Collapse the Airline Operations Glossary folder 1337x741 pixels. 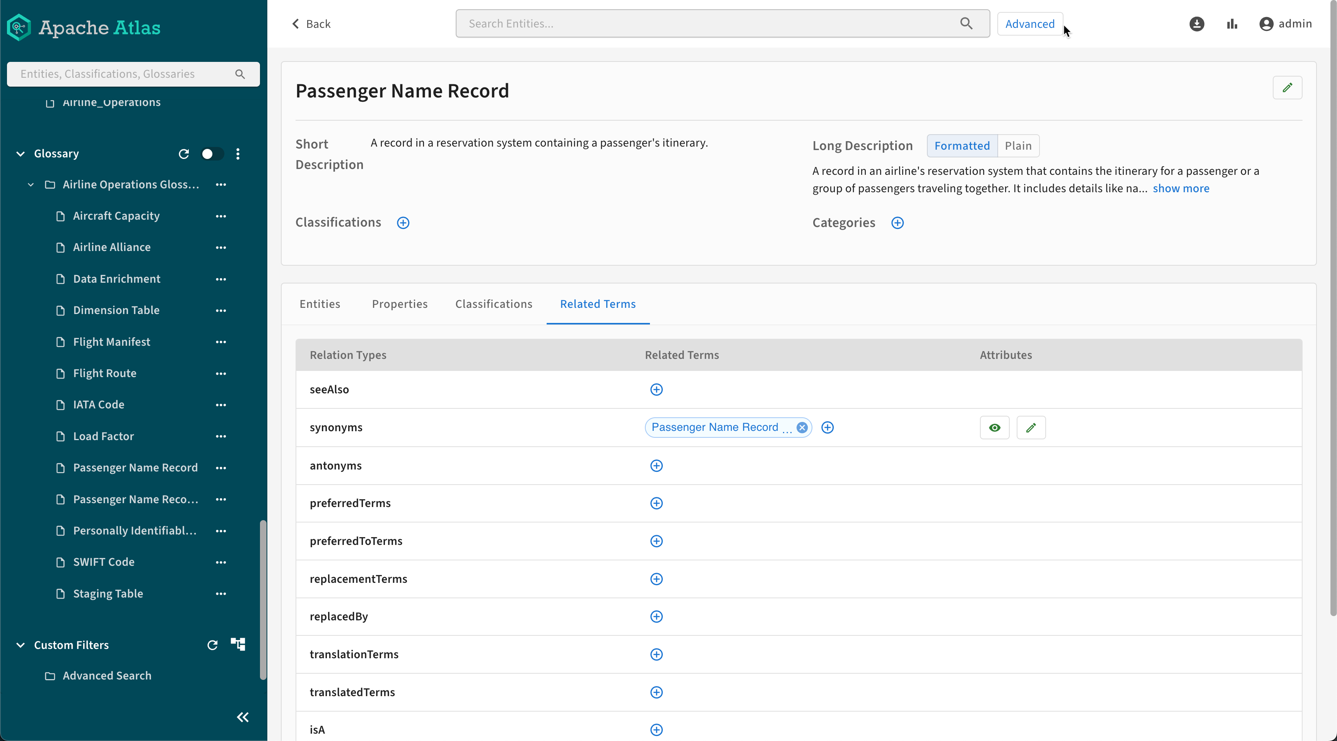(x=31, y=185)
